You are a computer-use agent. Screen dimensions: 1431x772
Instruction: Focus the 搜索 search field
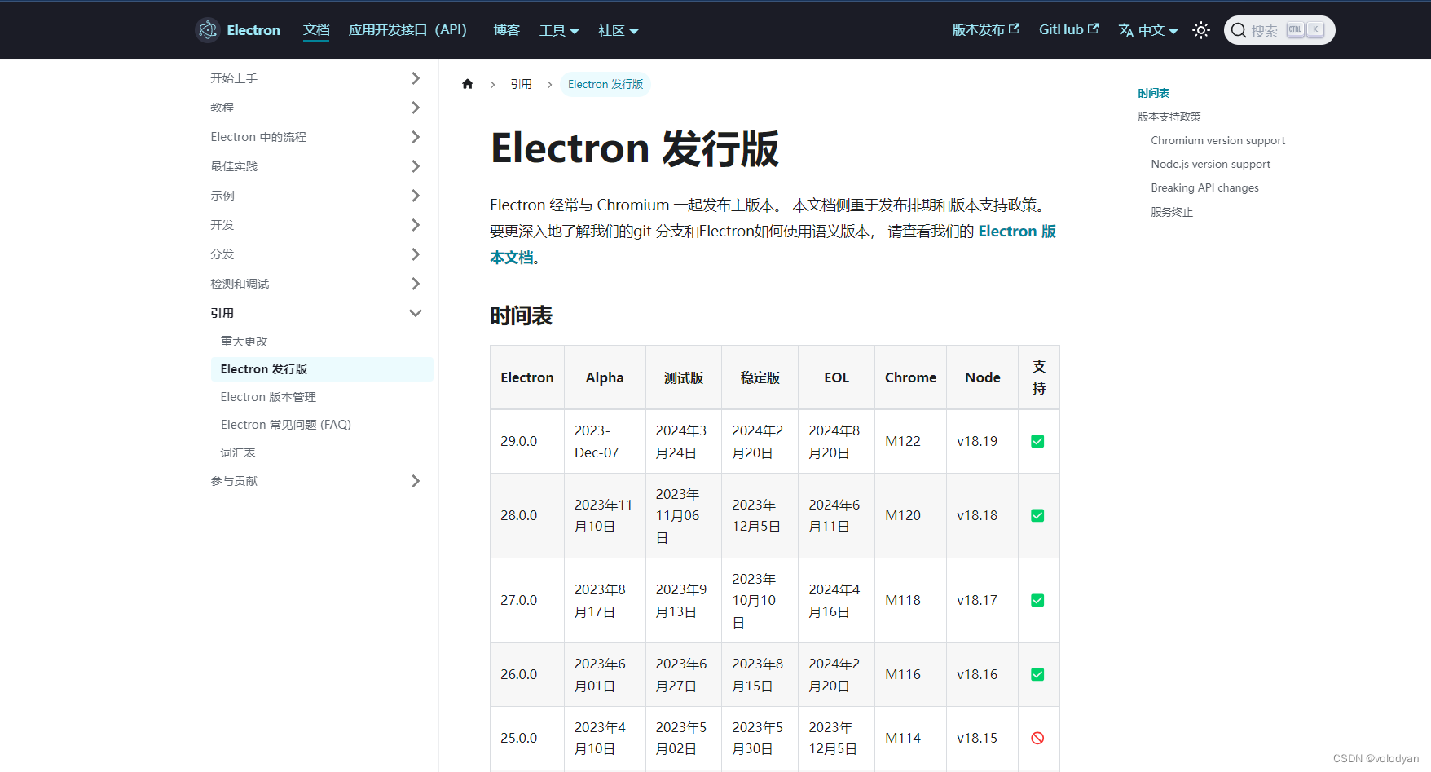pyautogui.click(x=1279, y=30)
